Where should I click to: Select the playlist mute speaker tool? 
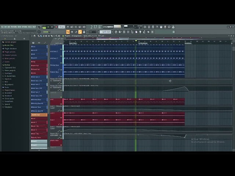tap(46, 36)
